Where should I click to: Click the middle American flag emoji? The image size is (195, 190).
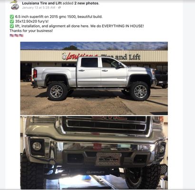[17, 36]
